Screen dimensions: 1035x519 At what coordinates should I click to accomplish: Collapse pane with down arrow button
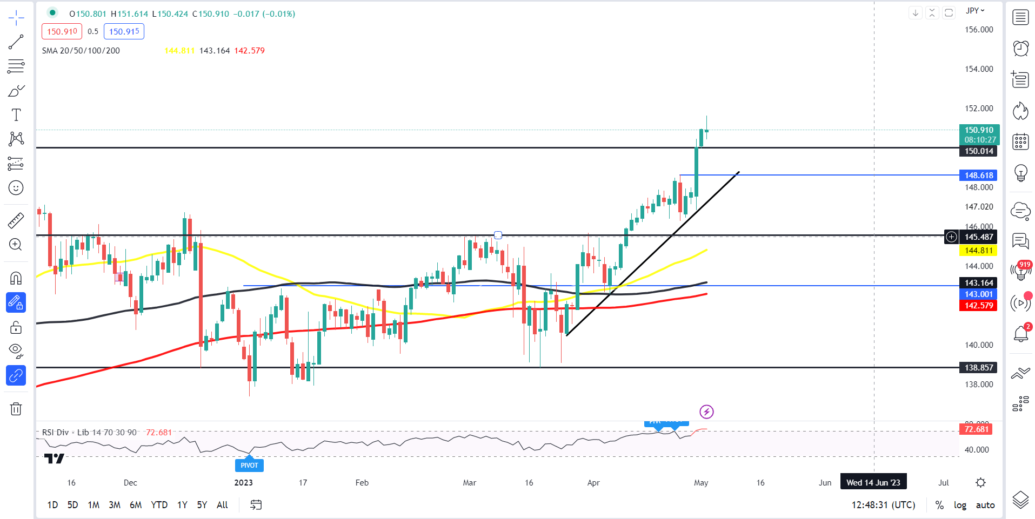pyautogui.click(x=916, y=12)
